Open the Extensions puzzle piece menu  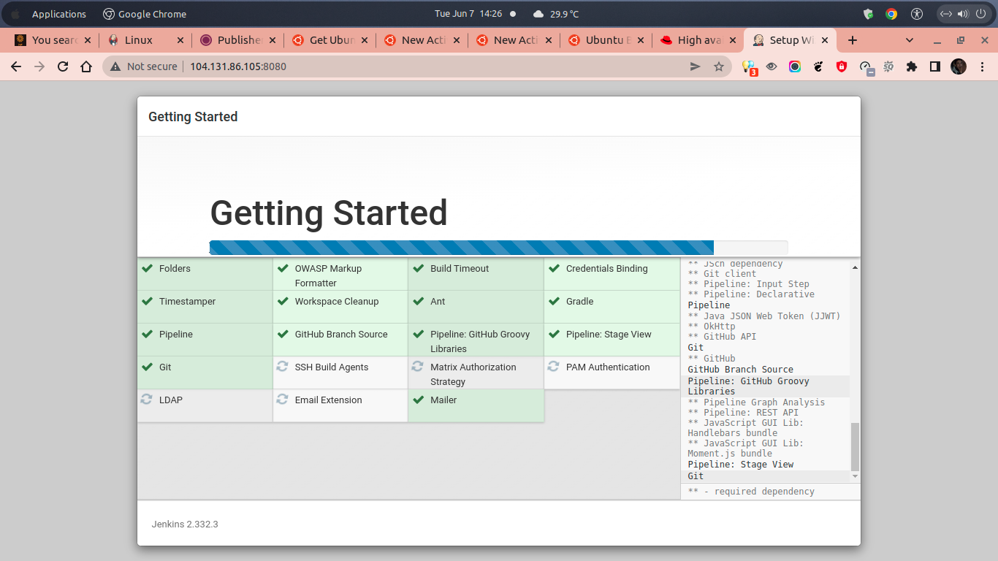point(911,66)
